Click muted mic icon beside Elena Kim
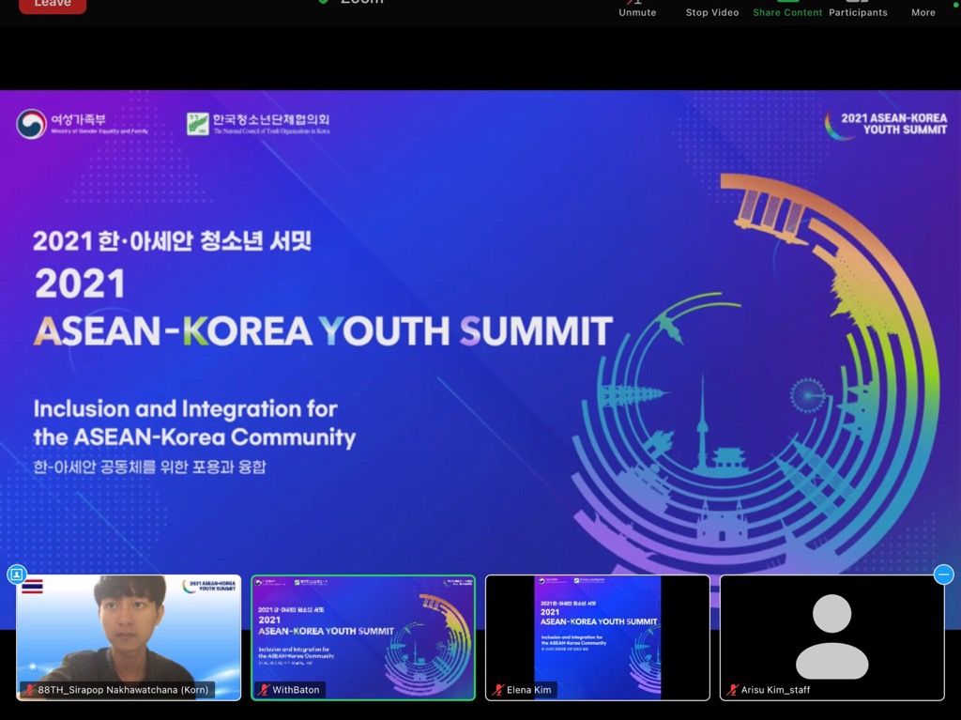This screenshot has width=961, height=720. pyautogui.click(x=498, y=690)
